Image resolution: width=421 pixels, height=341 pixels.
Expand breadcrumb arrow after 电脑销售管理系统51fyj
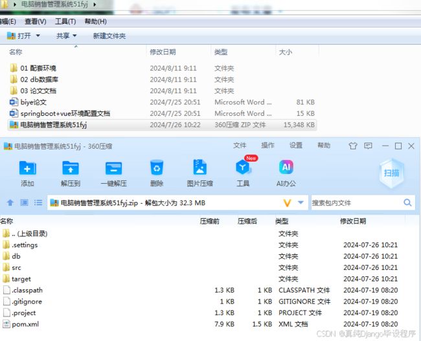[x=95, y=5]
